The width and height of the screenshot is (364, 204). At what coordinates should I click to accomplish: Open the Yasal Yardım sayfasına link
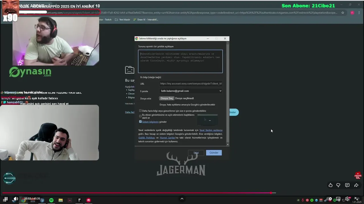(x=211, y=130)
